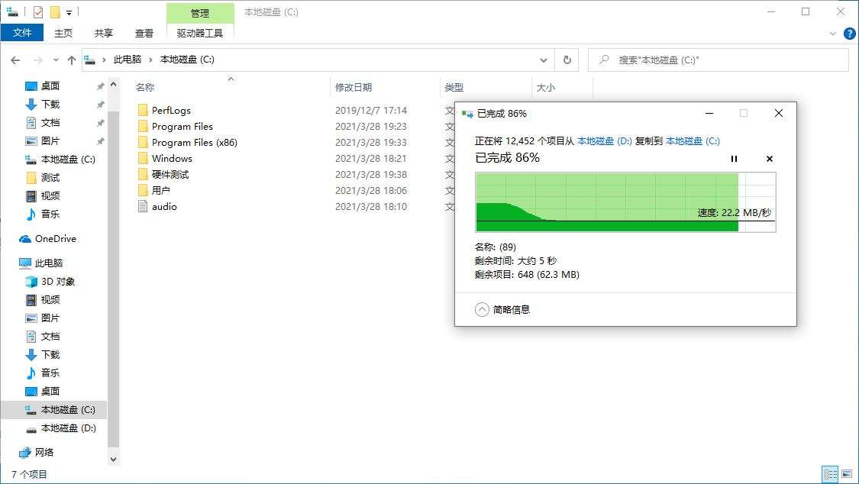Go up one folder level

pyautogui.click(x=71, y=60)
